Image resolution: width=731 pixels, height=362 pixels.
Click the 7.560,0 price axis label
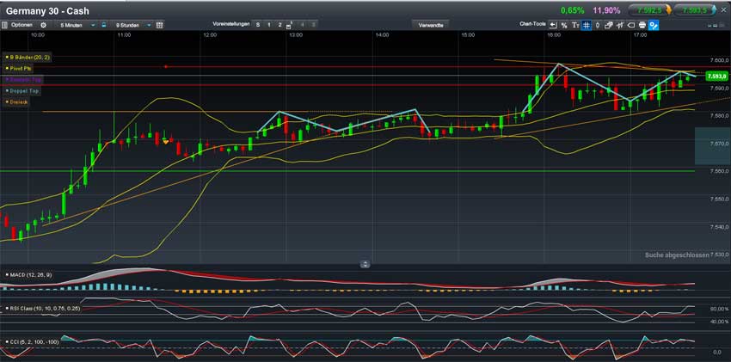click(720, 171)
